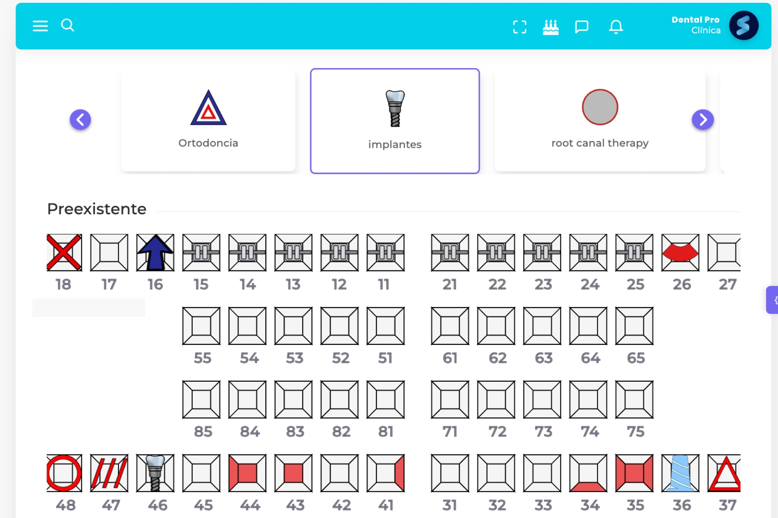
Task: Open notifications bell
Action: click(616, 27)
